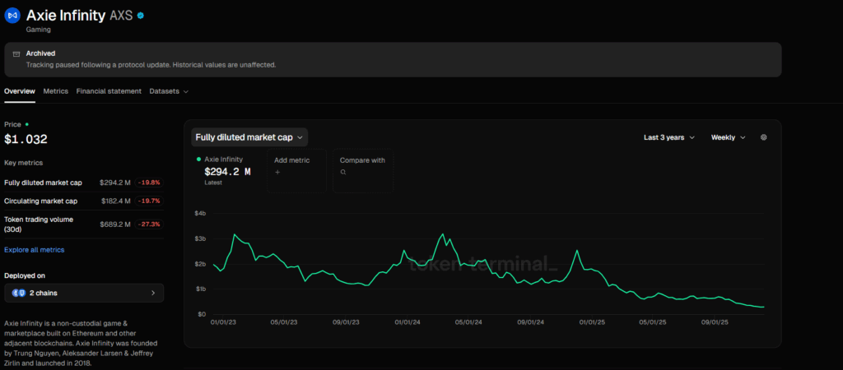This screenshot has width=843, height=370.
Task: Click the Compare with box
Action: coord(363,171)
